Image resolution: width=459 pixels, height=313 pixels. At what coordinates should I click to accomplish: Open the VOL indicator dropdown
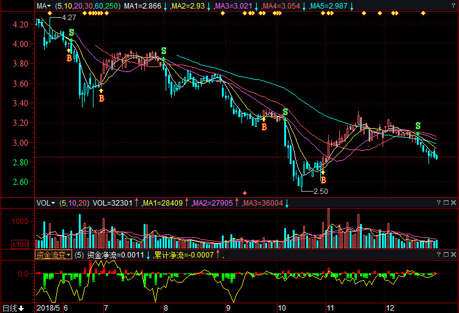tap(46, 203)
